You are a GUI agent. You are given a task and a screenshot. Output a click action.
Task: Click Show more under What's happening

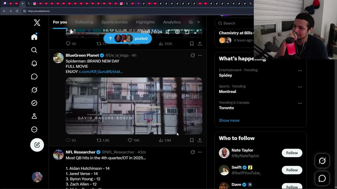click(x=229, y=120)
